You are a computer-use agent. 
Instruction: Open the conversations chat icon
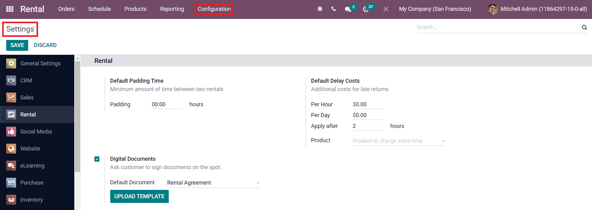[348, 9]
